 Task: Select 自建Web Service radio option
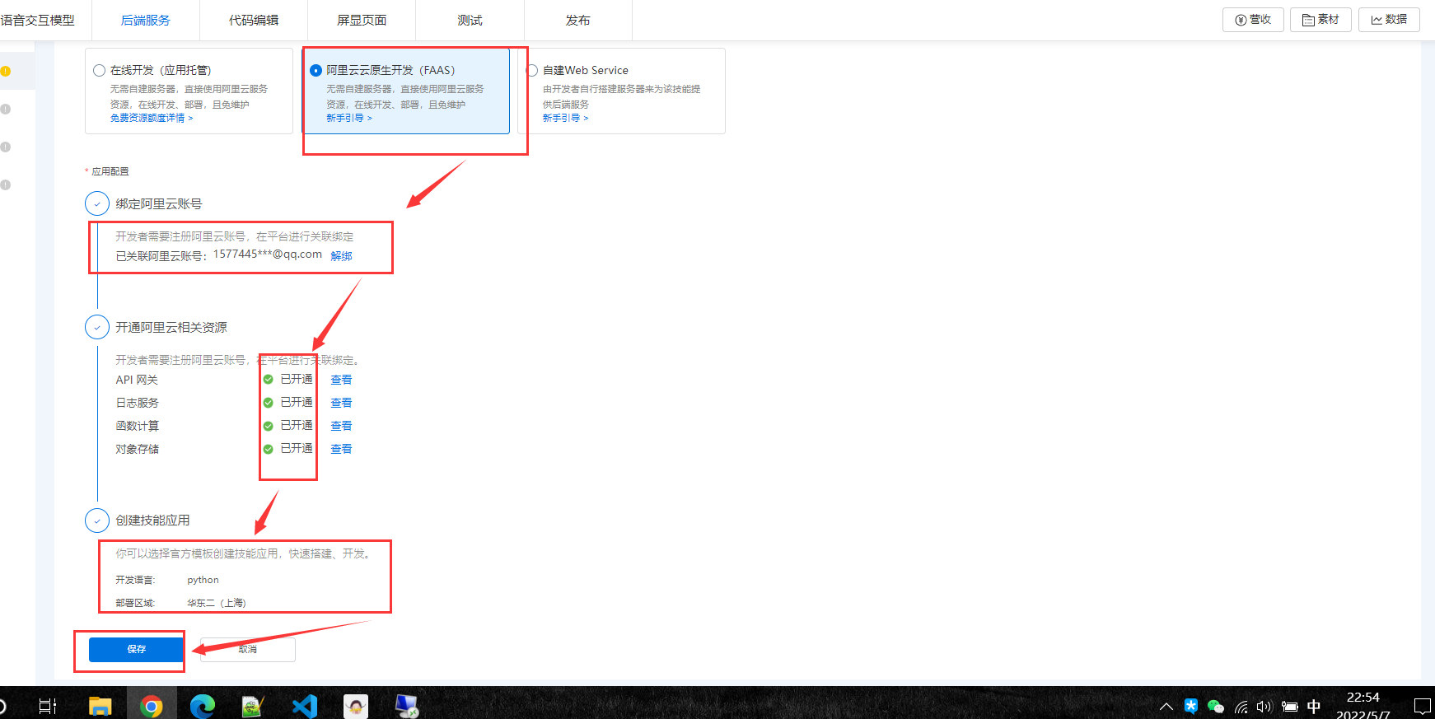point(532,71)
